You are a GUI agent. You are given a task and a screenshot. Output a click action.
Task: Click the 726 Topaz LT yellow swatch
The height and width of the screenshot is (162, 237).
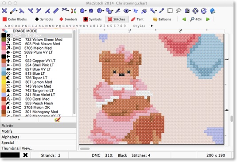tap(4, 78)
